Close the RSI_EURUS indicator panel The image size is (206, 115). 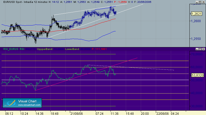(x=203, y=49)
